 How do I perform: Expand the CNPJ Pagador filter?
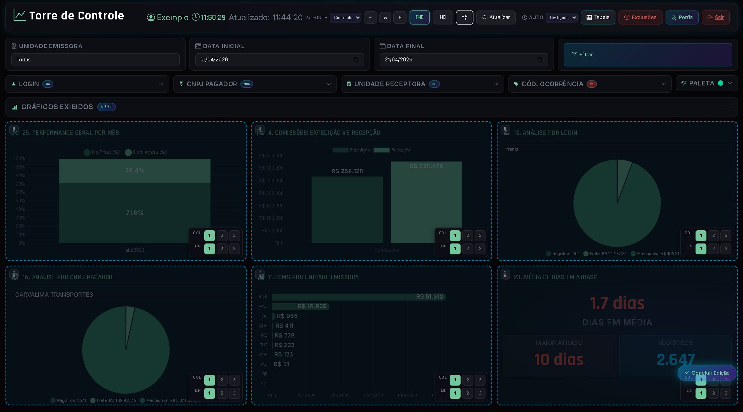click(x=255, y=84)
